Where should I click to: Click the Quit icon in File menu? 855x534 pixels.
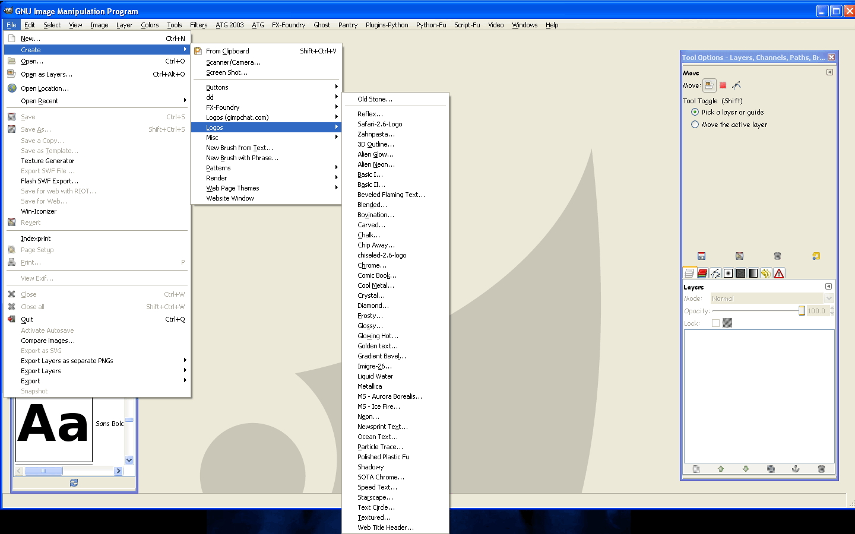click(x=11, y=319)
